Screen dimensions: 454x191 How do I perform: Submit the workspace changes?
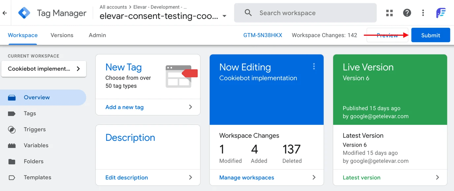click(431, 35)
